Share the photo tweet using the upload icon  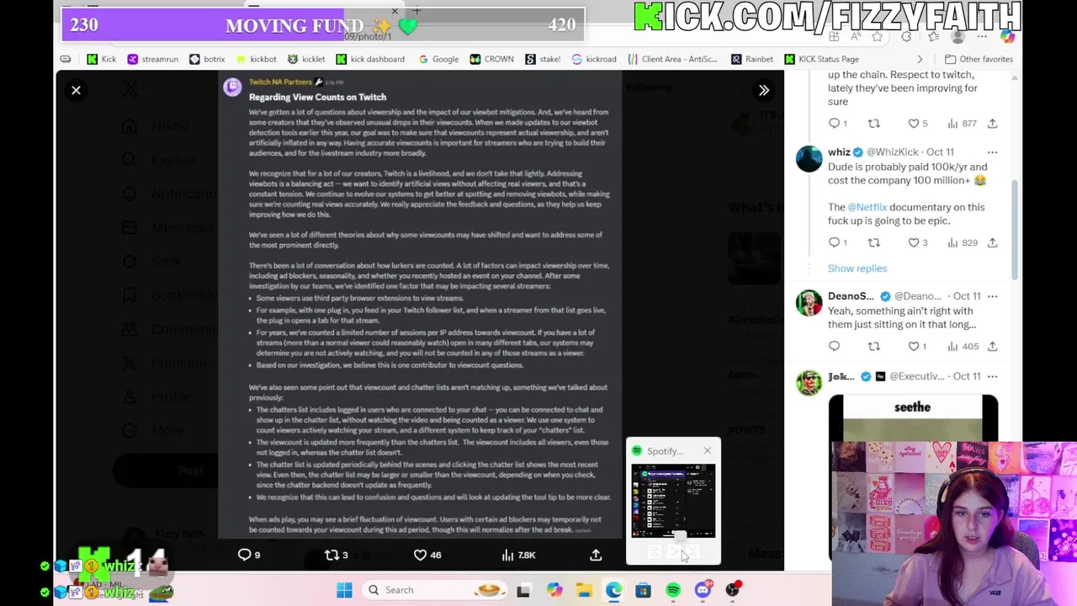tap(596, 555)
